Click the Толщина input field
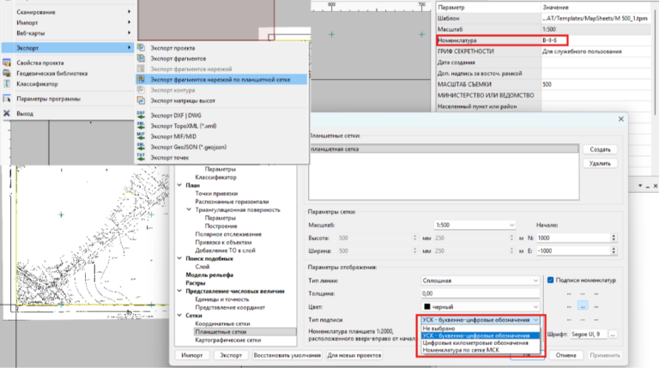 (x=480, y=293)
